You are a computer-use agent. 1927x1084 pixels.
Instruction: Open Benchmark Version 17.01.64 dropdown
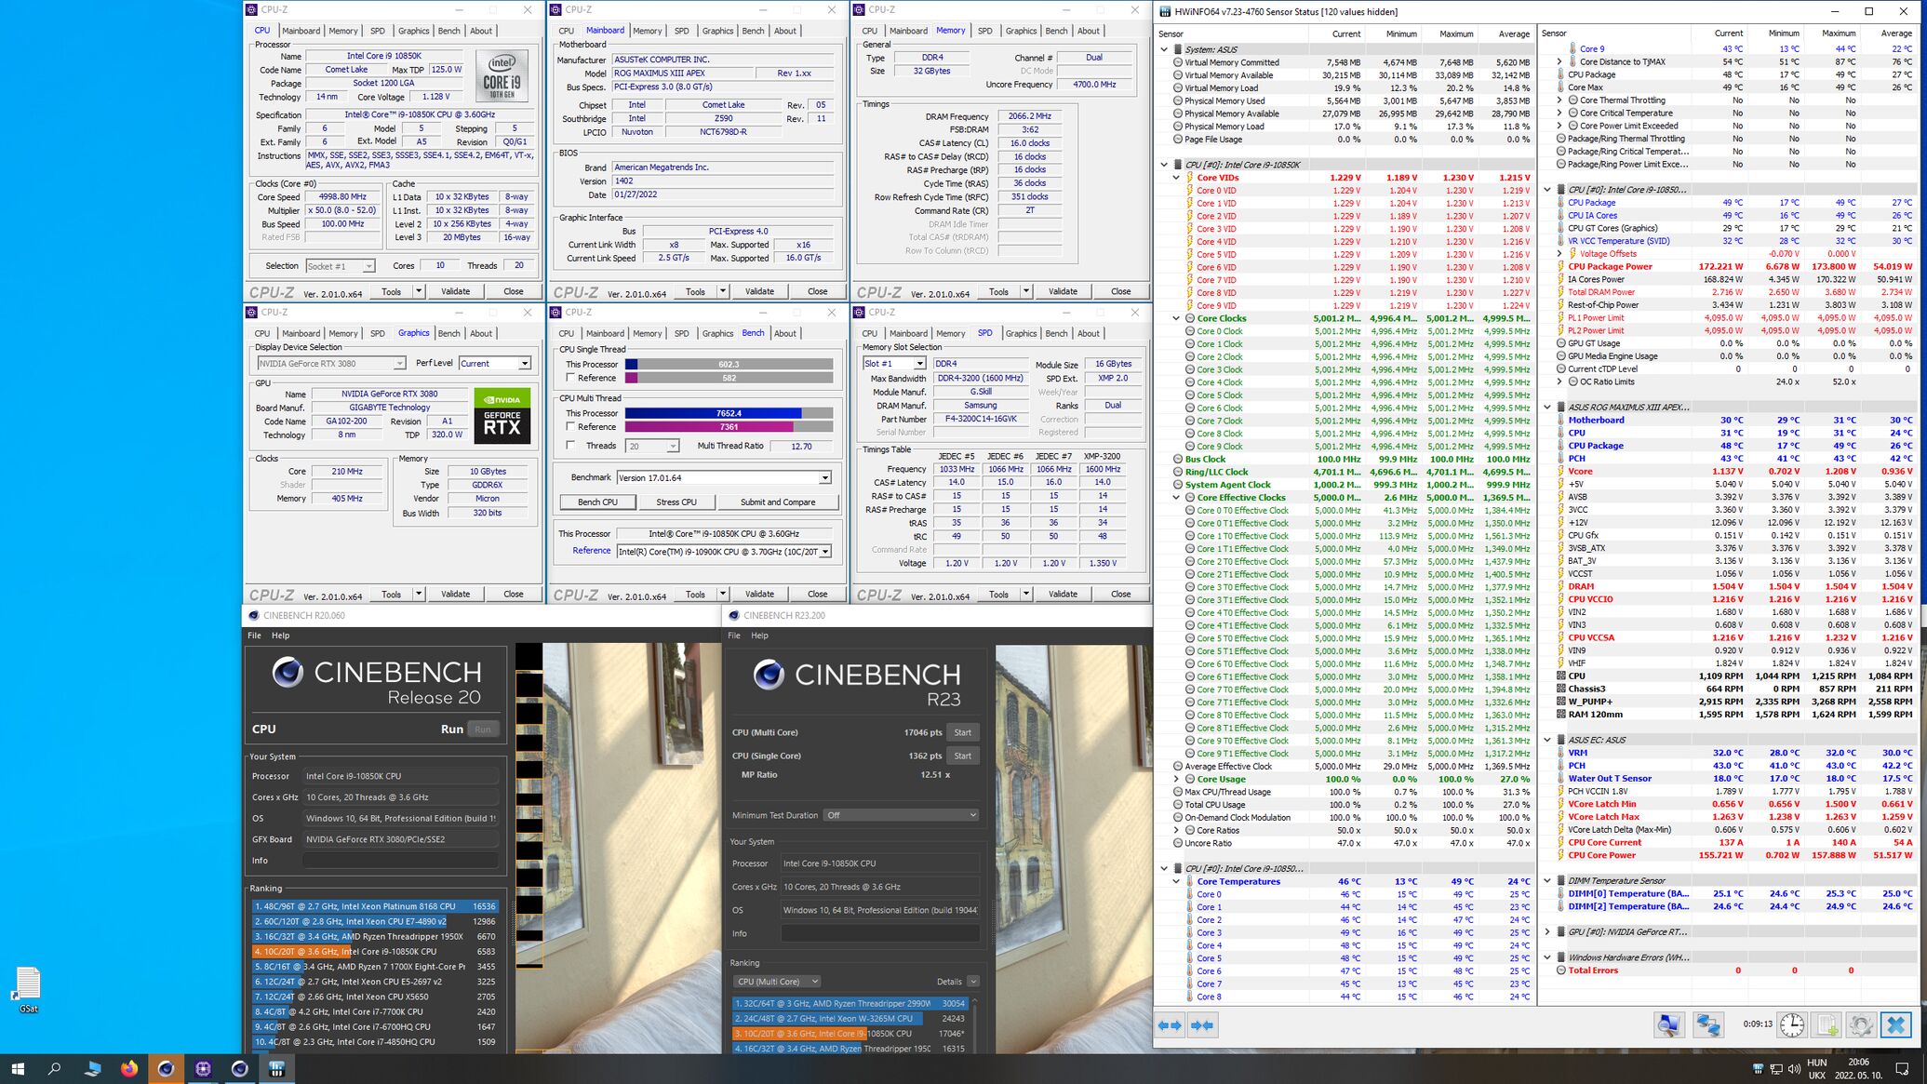tap(723, 477)
